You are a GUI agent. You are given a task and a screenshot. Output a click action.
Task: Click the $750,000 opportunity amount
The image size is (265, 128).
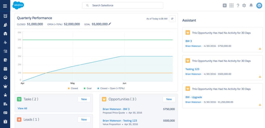click(169, 109)
